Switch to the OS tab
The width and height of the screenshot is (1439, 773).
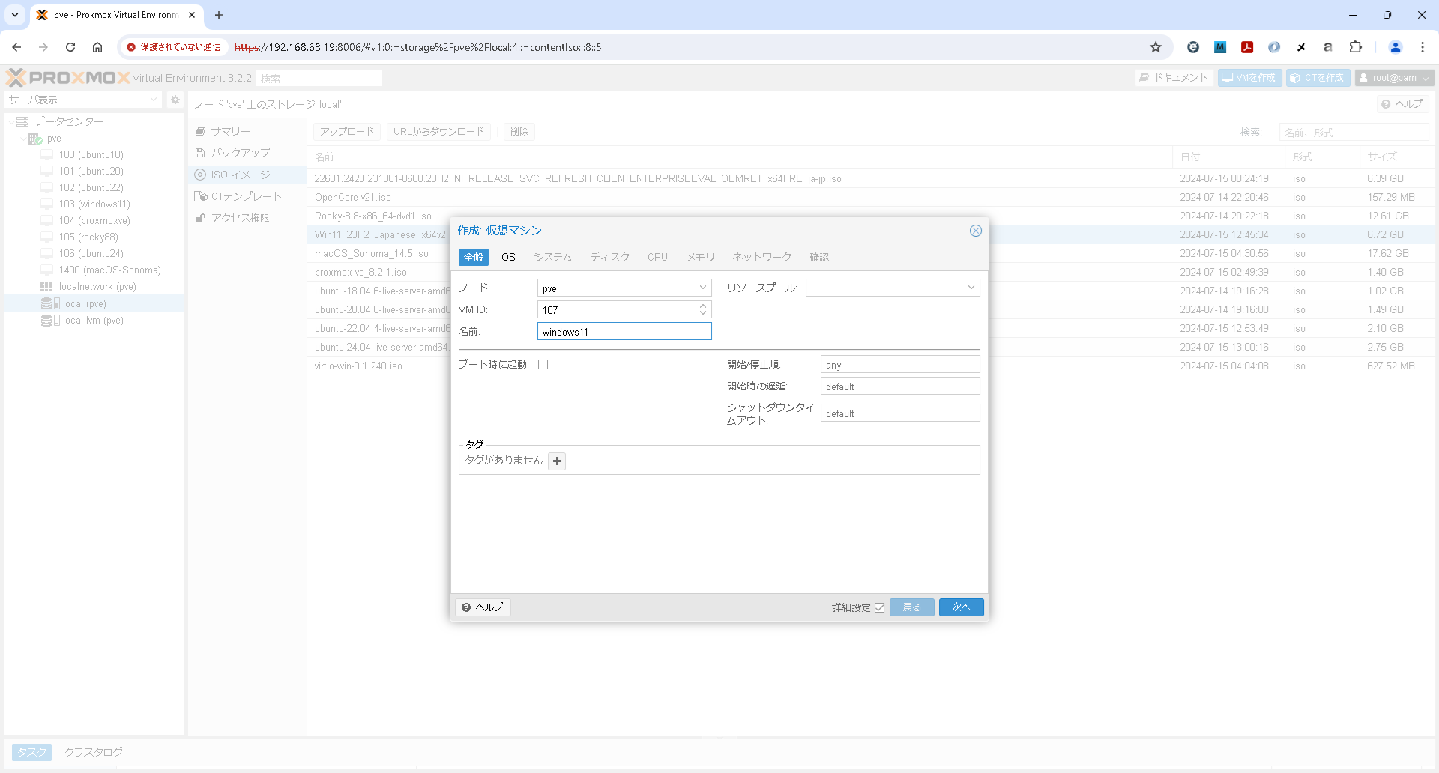point(508,258)
